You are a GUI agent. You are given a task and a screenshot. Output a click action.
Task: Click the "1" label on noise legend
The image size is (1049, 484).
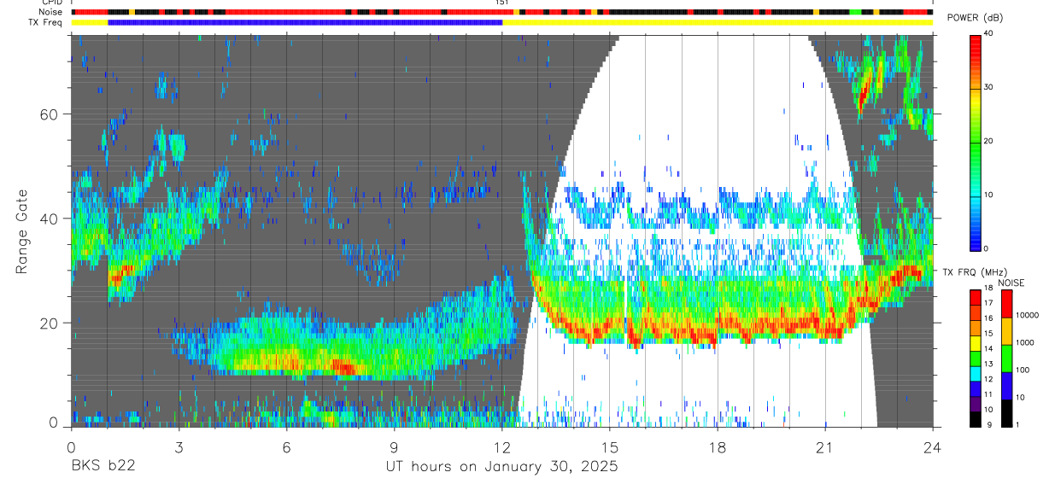1018,424
